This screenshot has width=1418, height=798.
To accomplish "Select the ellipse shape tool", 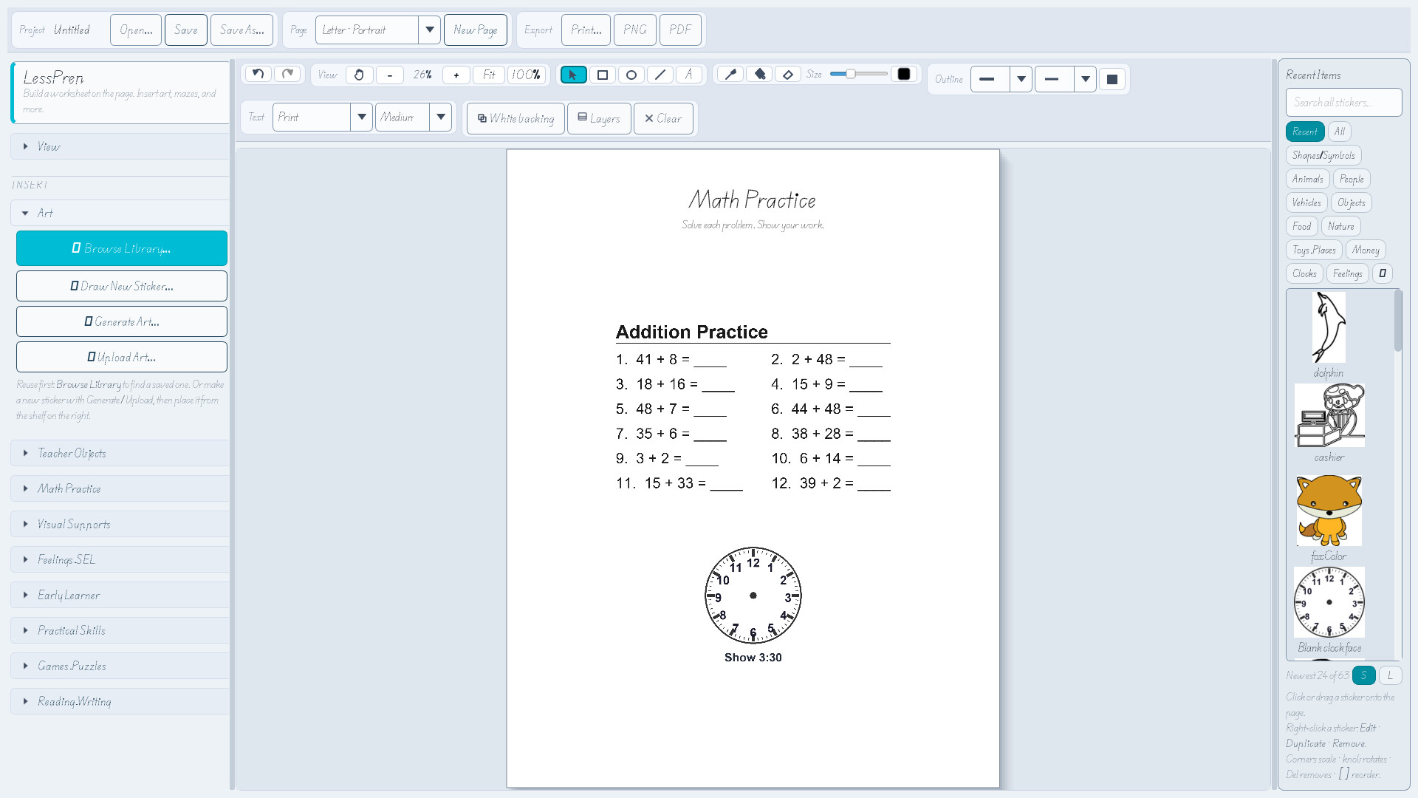I will (x=631, y=75).
